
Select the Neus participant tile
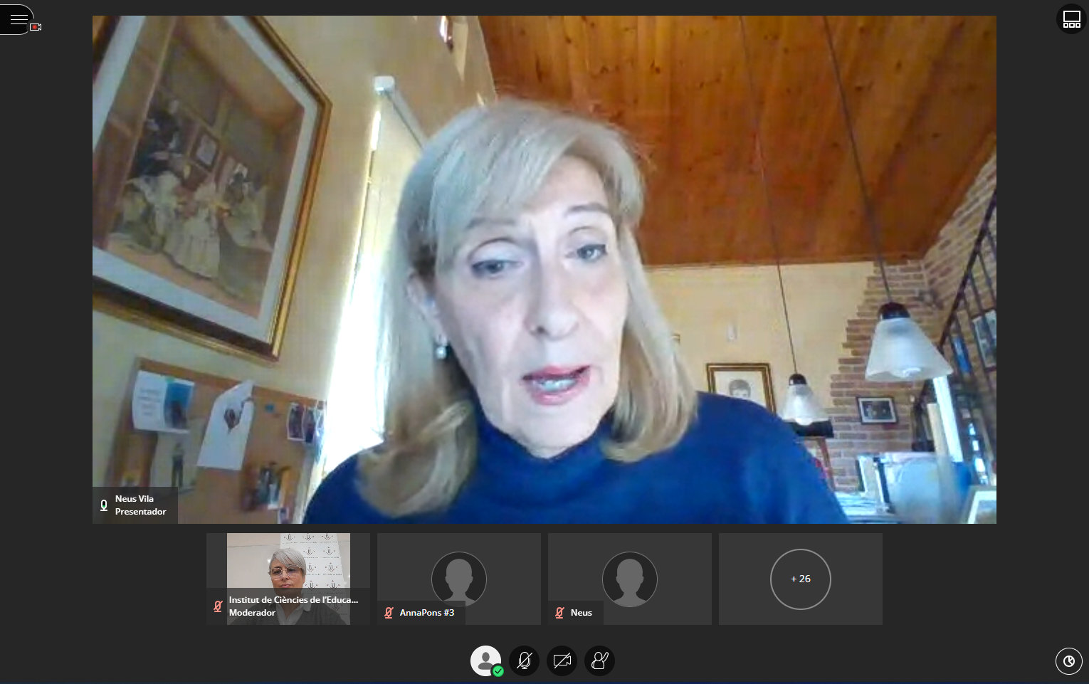[630, 579]
